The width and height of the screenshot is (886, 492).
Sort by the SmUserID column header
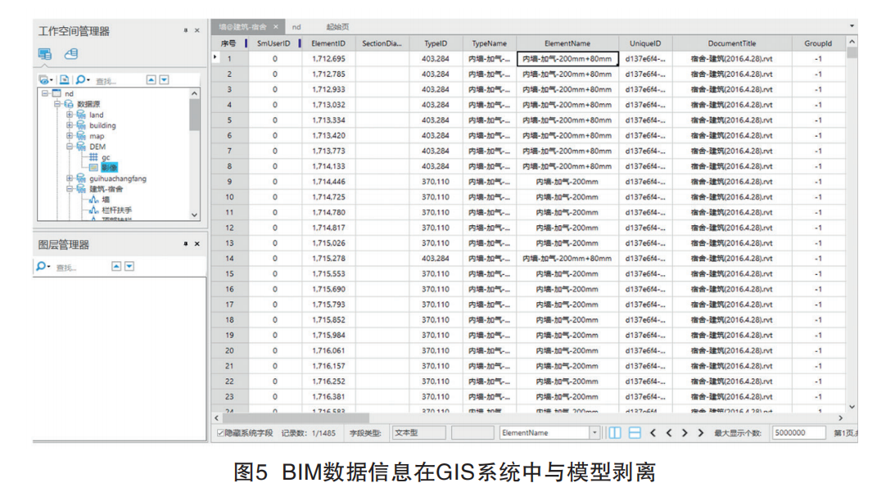(x=273, y=43)
